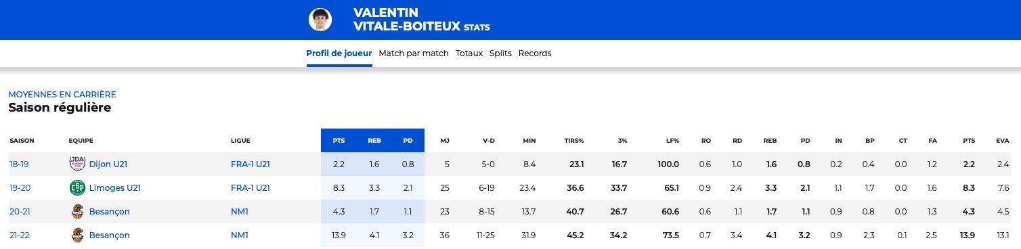The image size is (1021, 249).
Task: Open FRA-1 U21 league link for 18-19
Action: [251, 164]
